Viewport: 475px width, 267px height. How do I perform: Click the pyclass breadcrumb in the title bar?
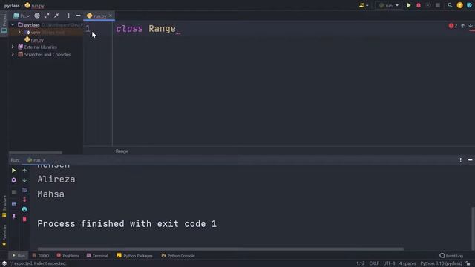click(12, 6)
